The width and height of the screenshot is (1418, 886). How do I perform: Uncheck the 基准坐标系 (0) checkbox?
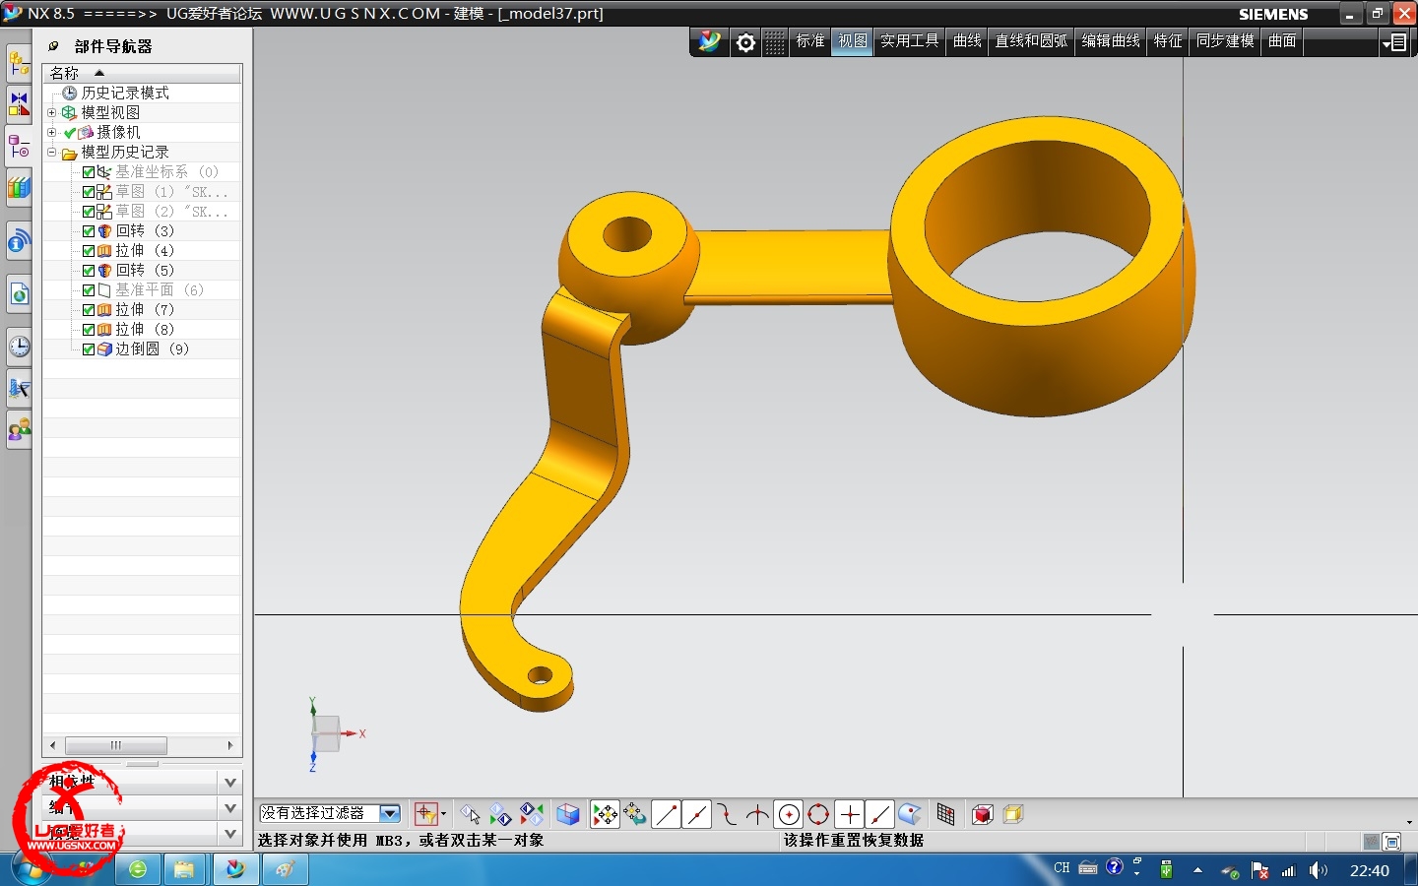89,172
